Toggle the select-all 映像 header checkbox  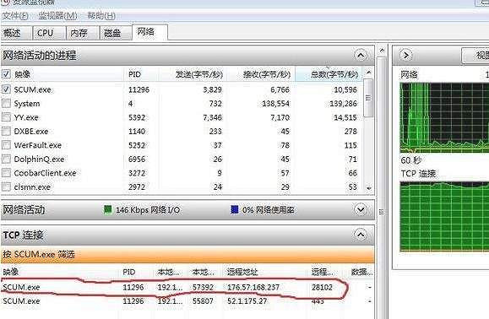point(6,74)
